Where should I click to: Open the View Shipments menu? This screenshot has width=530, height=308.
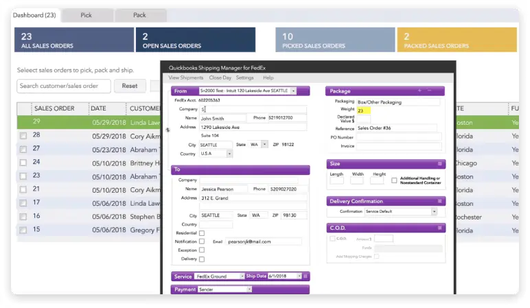point(186,78)
